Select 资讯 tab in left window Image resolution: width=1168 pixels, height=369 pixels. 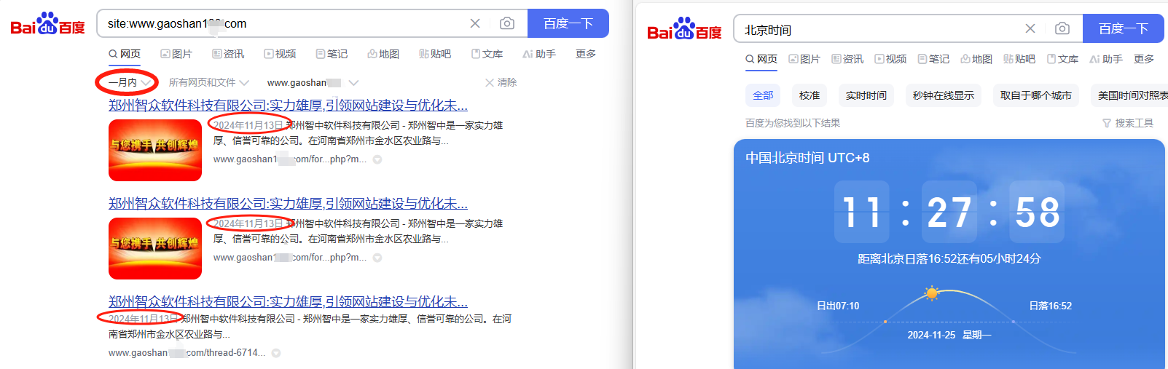click(228, 54)
